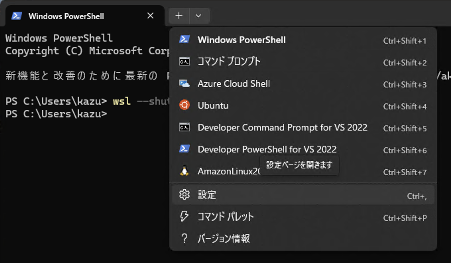Open settings via the gear icon
451x263 pixels.
coord(184,195)
